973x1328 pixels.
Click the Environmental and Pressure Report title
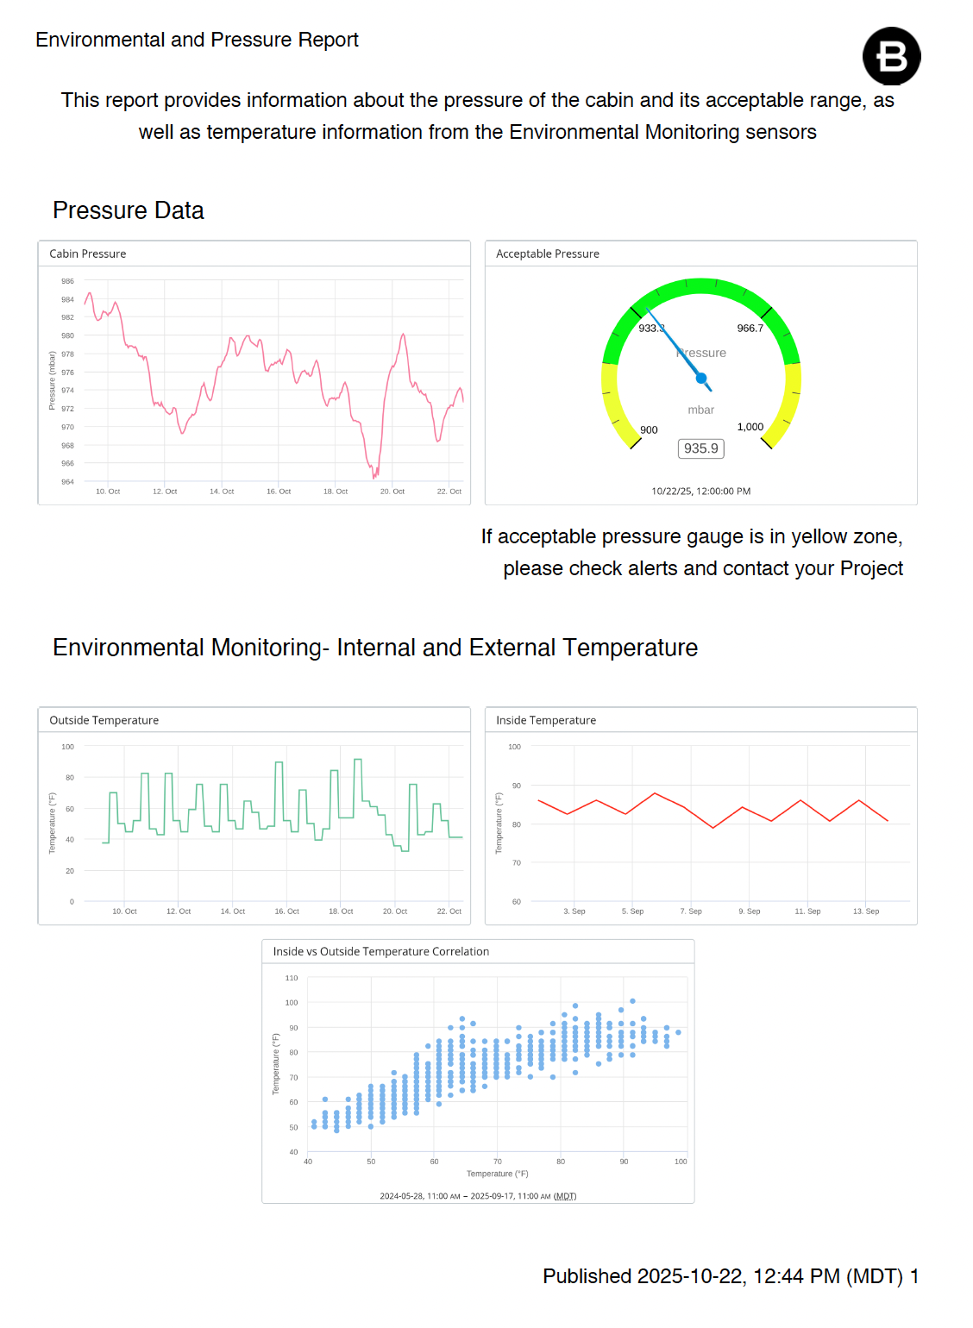(197, 40)
